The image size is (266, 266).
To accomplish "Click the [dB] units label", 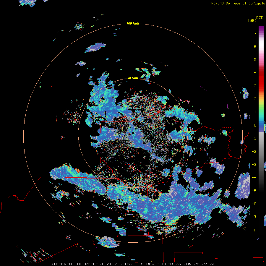I will coord(252,20).
